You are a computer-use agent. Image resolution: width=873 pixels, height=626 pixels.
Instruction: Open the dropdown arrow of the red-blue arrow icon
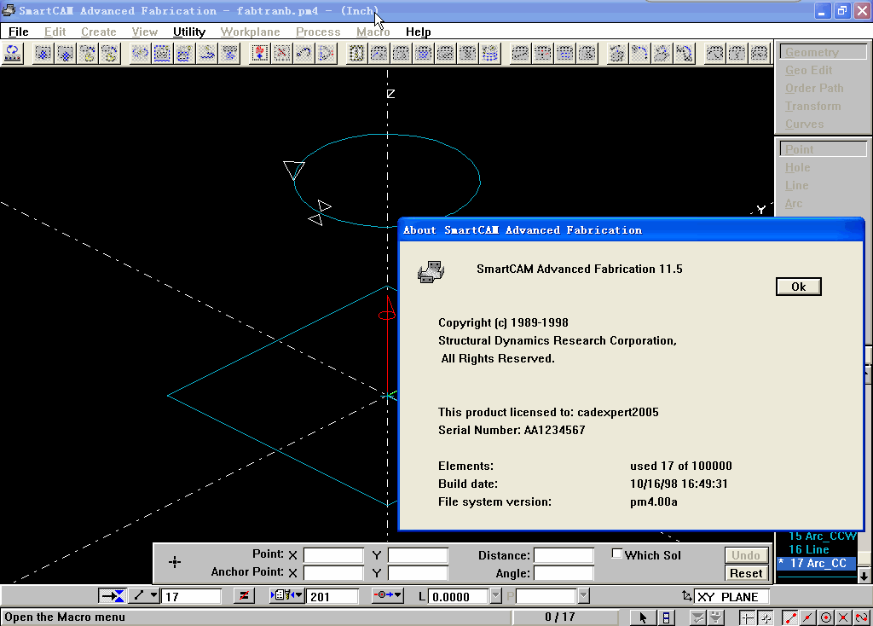tap(399, 596)
